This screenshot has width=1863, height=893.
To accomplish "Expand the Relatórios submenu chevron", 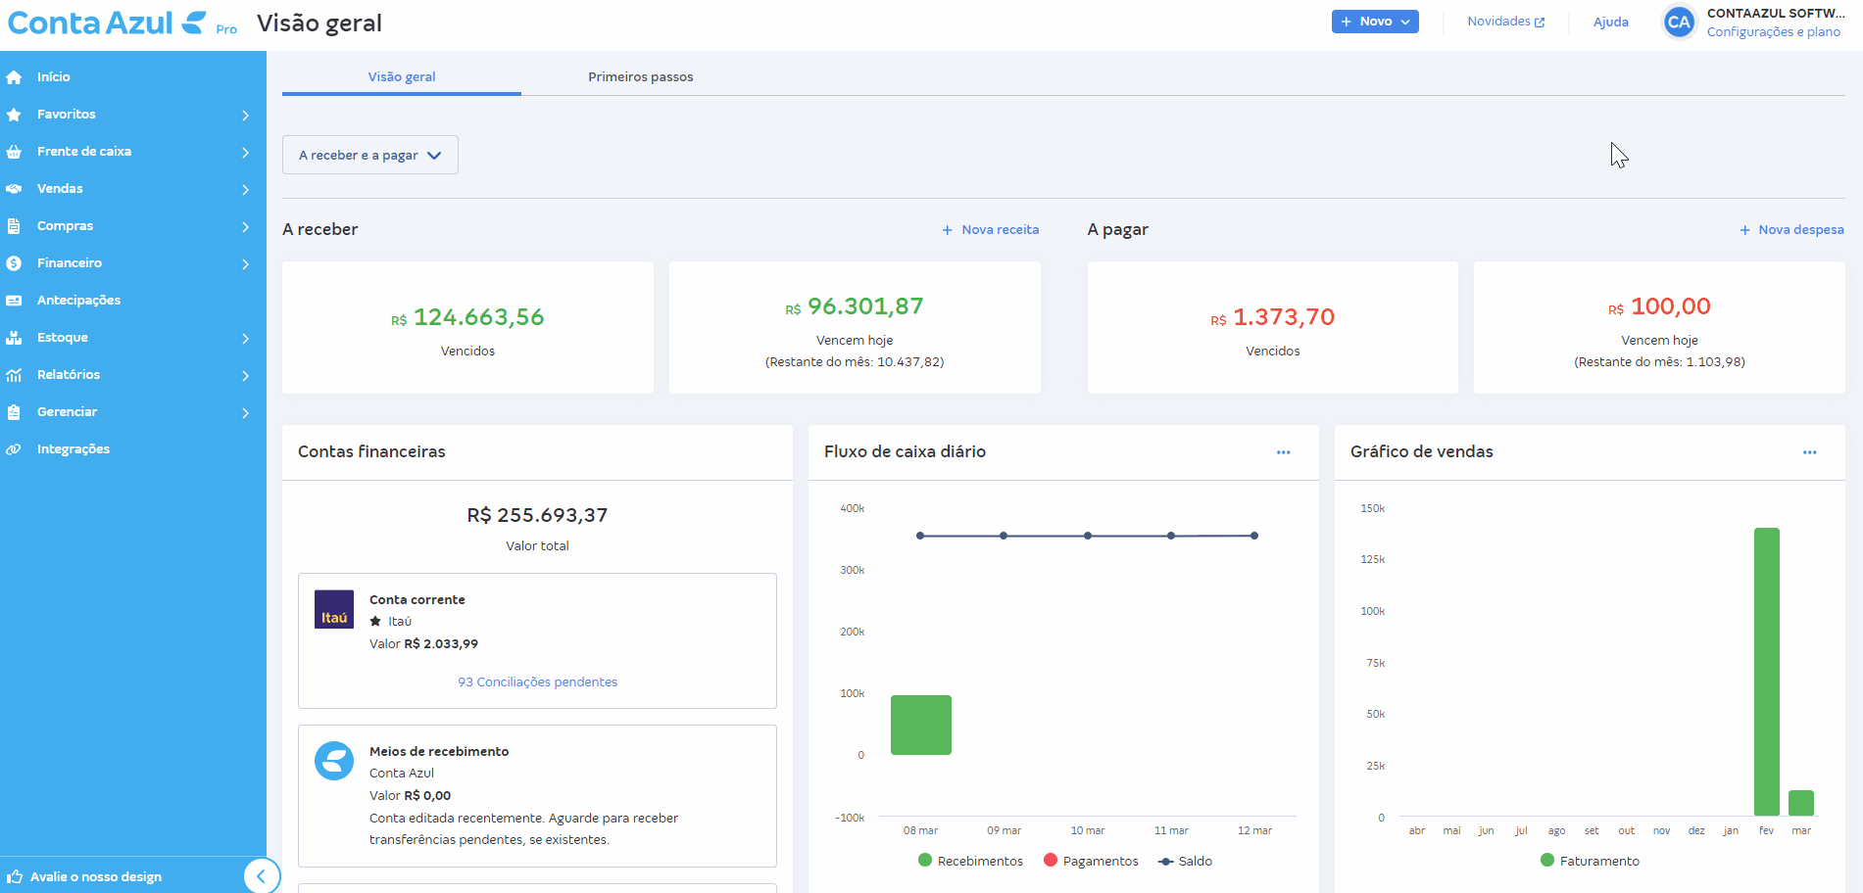I will [x=245, y=376].
